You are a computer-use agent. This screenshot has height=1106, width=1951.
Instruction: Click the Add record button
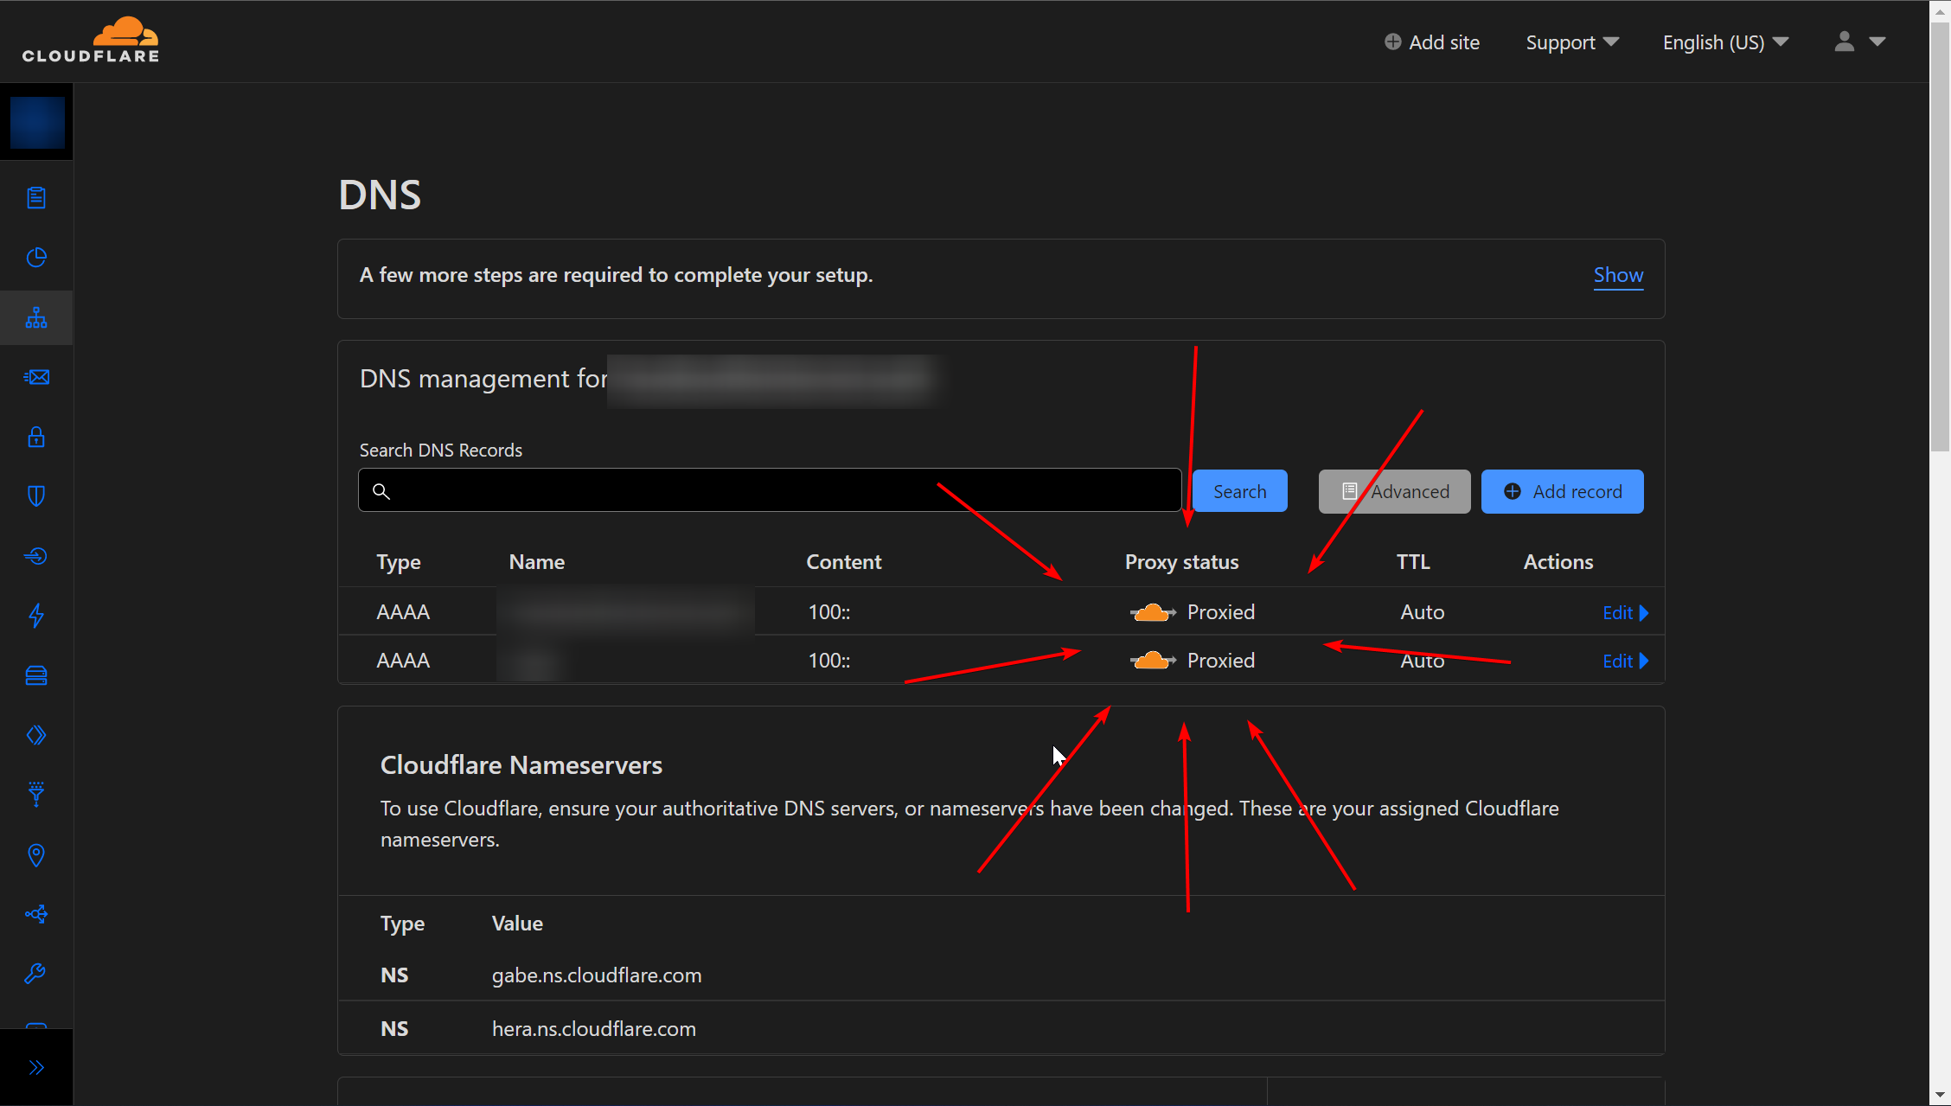tap(1562, 491)
